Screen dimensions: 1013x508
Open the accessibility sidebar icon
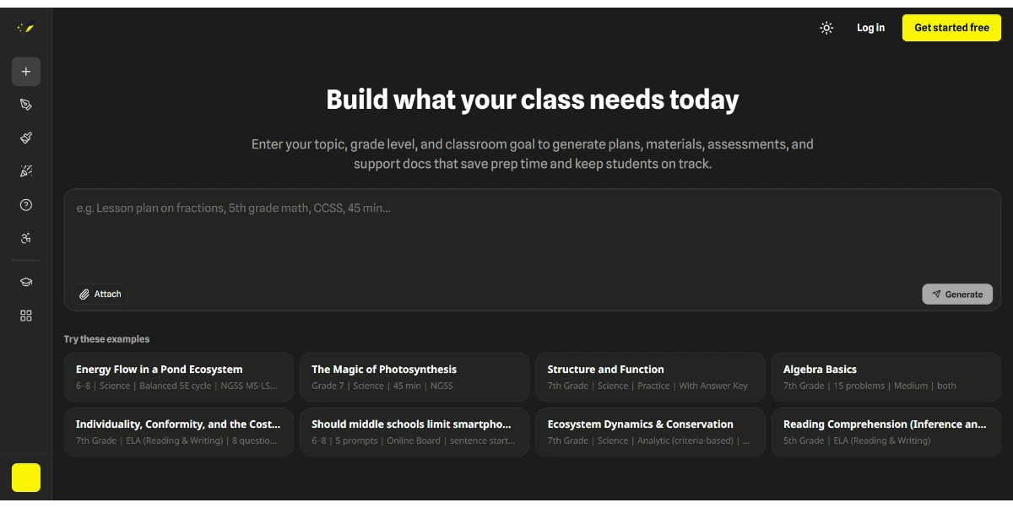click(x=25, y=239)
